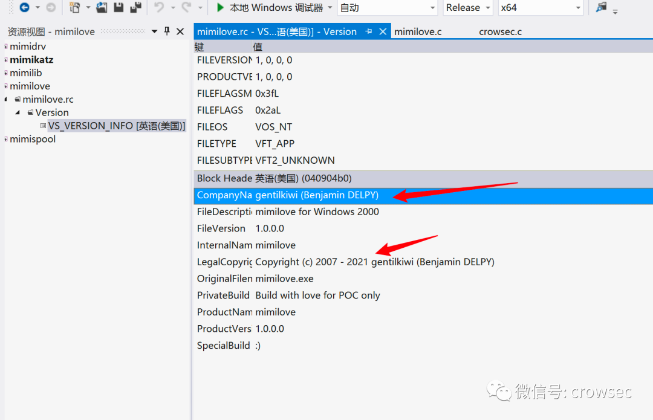The image size is (653, 420).
Task: Click the LegalCopyright Copyright (c) 2007 - 2021 value
Action: click(x=375, y=262)
